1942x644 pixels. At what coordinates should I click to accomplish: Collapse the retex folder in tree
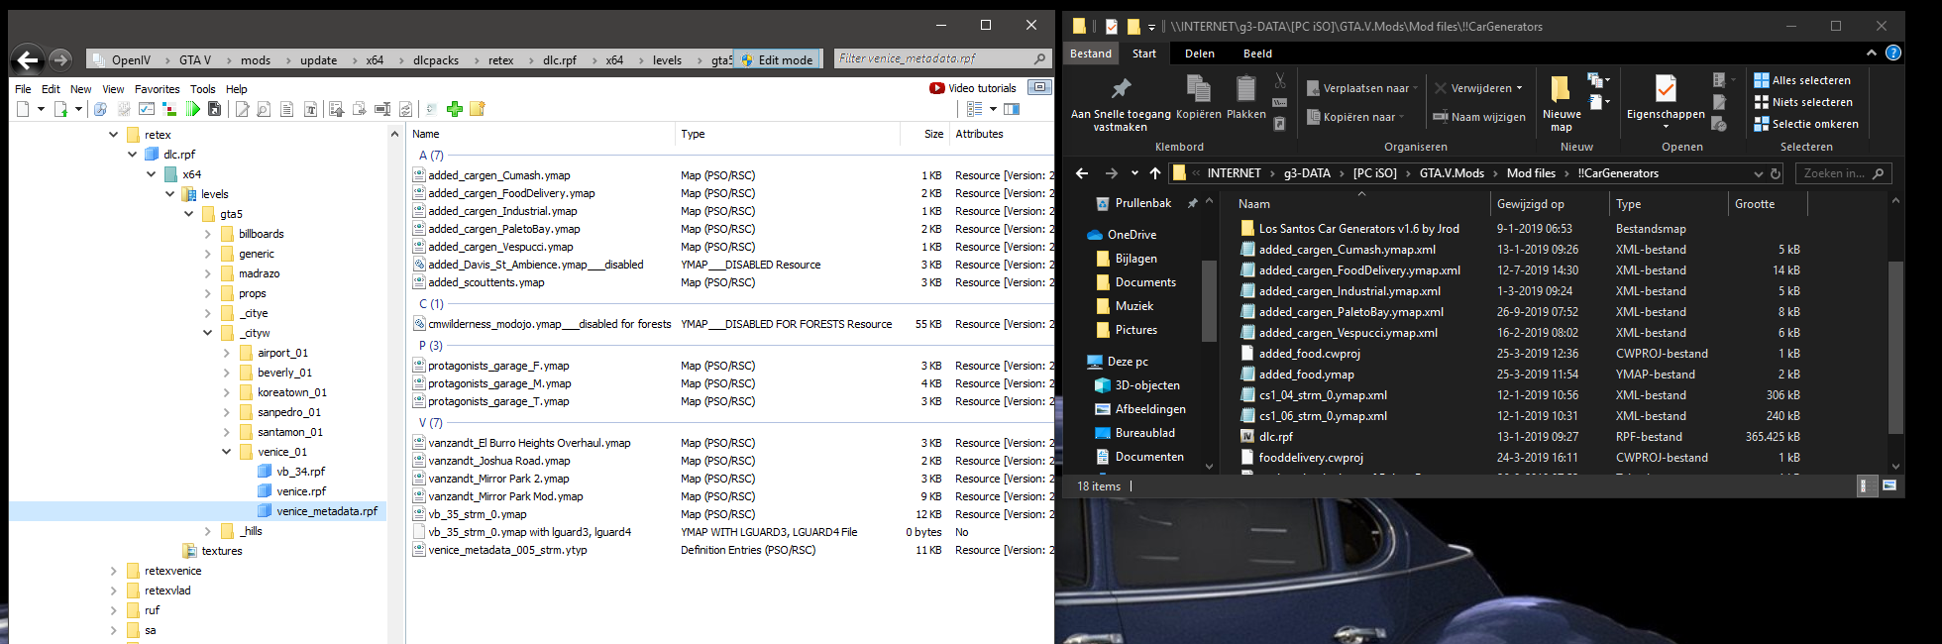pyautogui.click(x=114, y=135)
